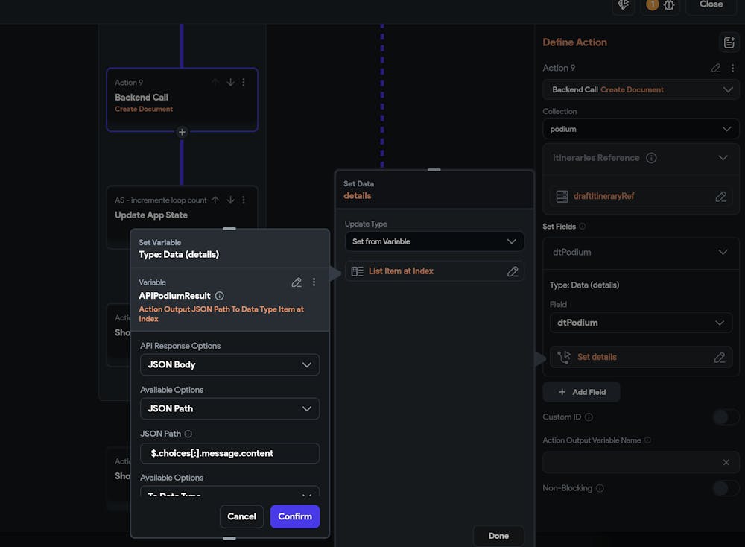Open the Update Type Set from Variable dropdown
745x547 pixels.
435,241
